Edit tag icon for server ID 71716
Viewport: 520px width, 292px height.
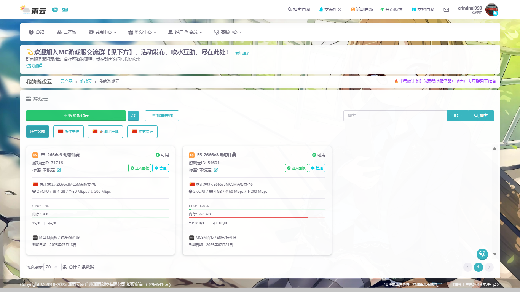59,170
